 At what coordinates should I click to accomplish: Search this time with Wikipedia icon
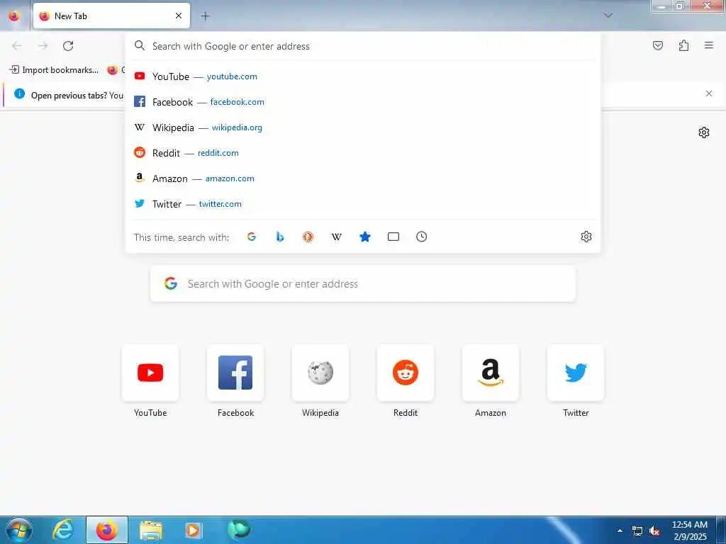pos(337,237)
